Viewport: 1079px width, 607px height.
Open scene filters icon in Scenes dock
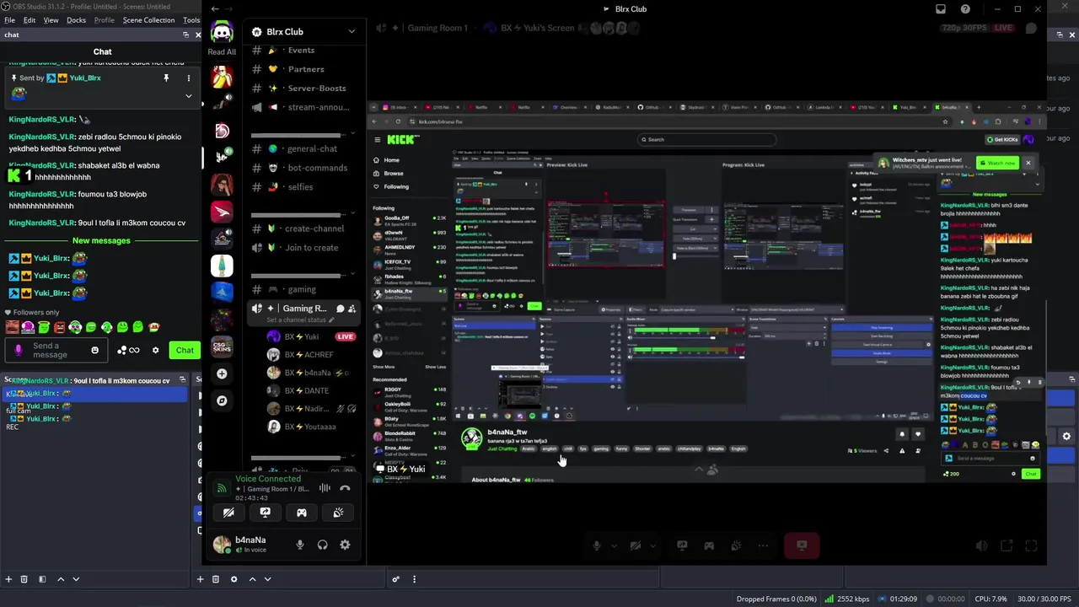click(42, 579)
